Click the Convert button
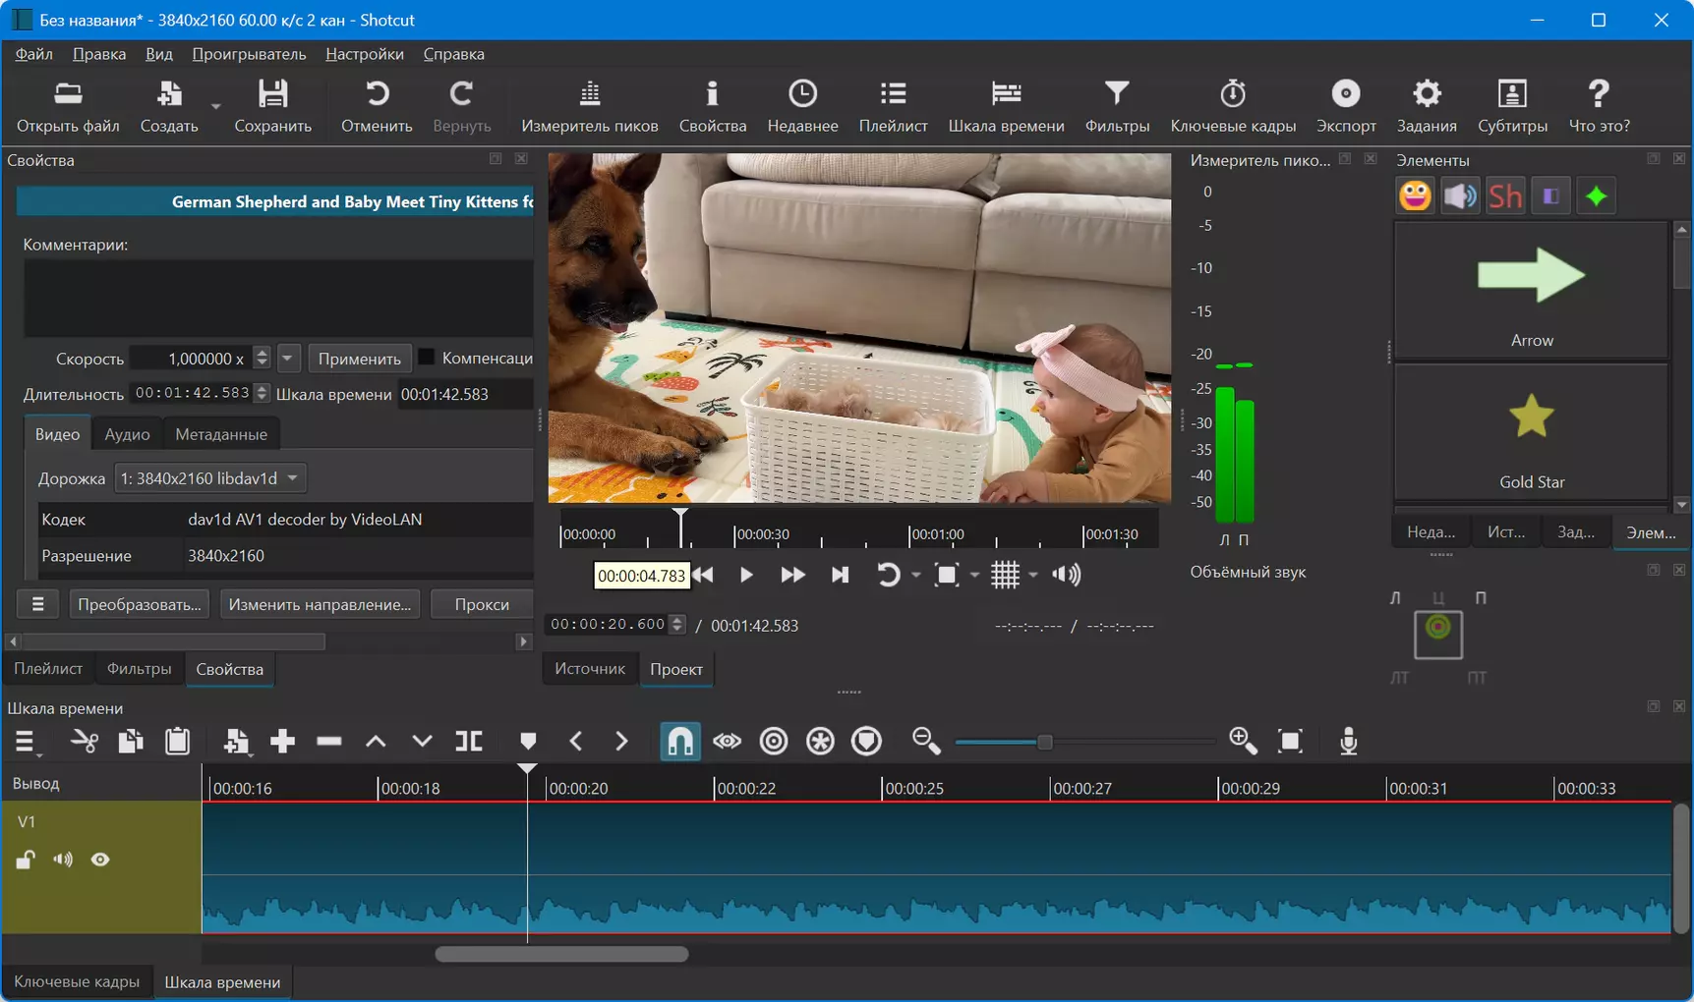Screen dimensions: 1694x1002 coord(140,604)
